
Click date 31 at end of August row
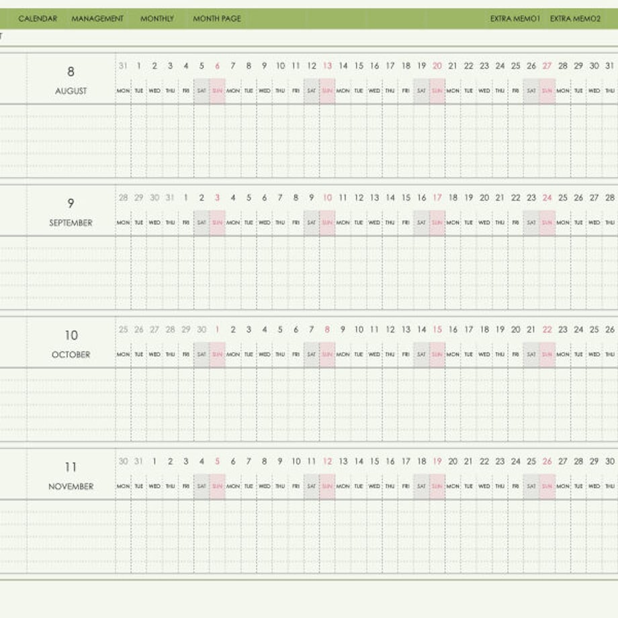(x=610, y=66)
